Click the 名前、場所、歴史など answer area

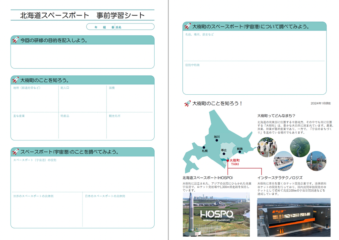(x=255, y=46)
